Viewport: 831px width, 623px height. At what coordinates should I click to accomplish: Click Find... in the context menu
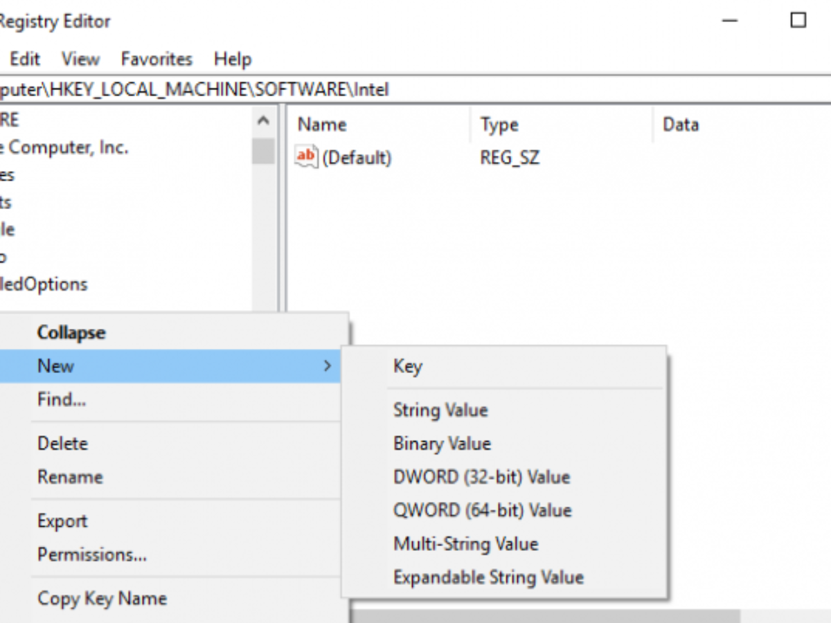coord(62,399)
